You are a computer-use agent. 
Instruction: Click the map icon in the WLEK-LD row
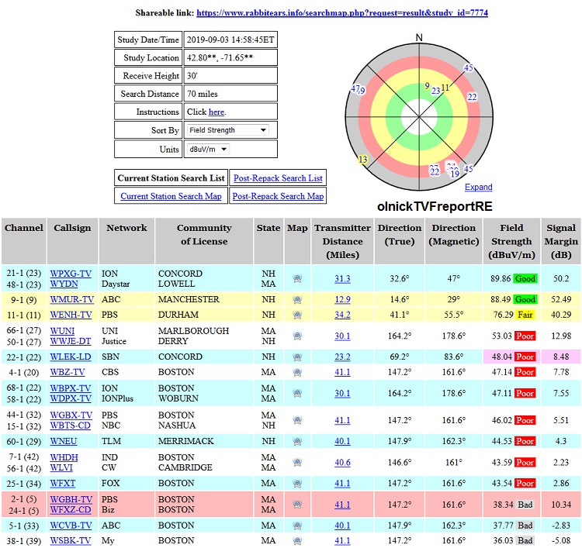point(296,357)
